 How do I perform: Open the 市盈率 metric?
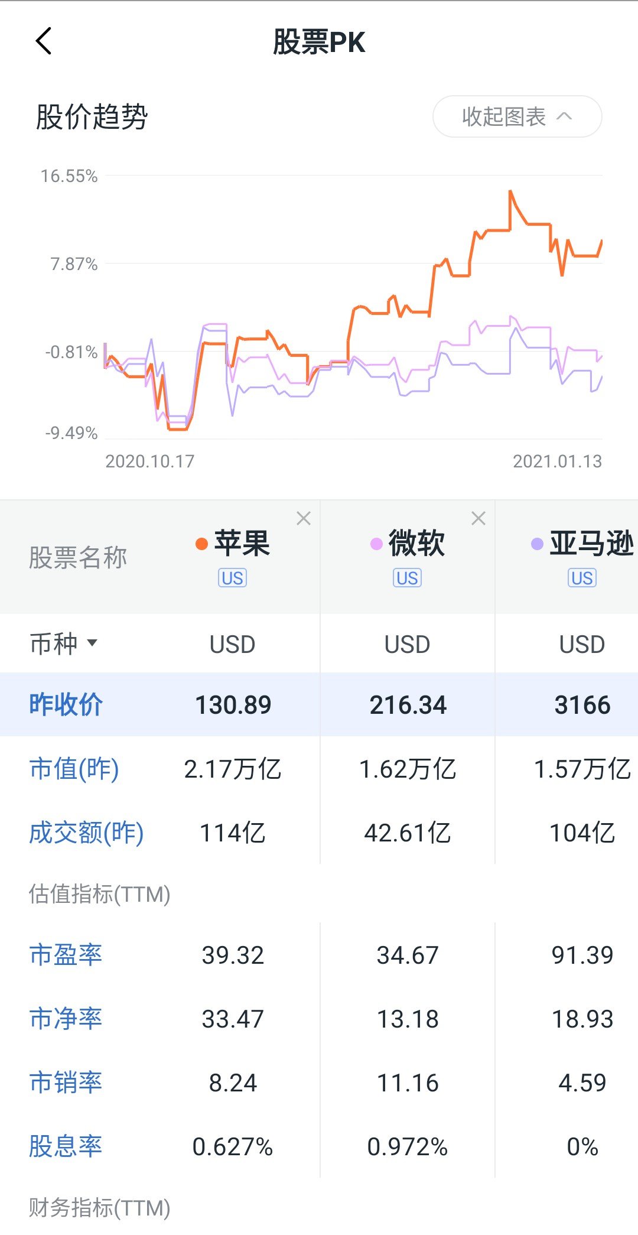tap(66, 955)
